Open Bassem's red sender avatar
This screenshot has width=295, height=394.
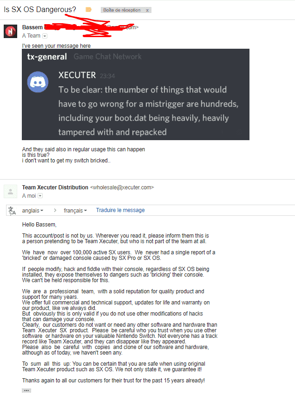[x=10, y=31]
